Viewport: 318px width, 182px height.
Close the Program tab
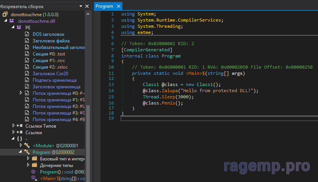tap(119, 6)
